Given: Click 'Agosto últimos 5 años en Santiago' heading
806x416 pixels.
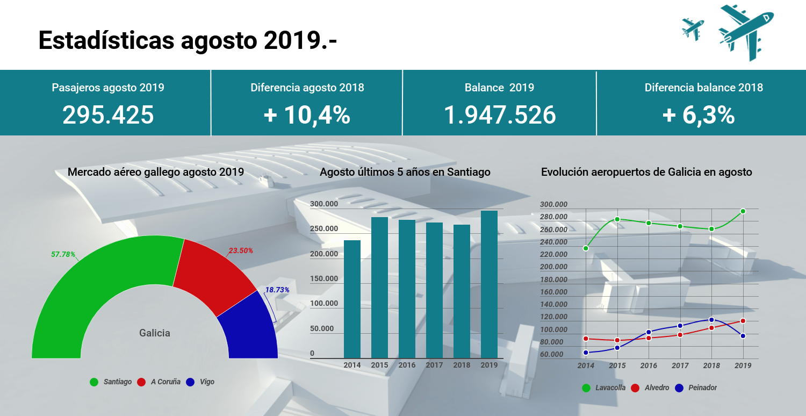Looking at the screenshot, I should [x=405, y=173].
